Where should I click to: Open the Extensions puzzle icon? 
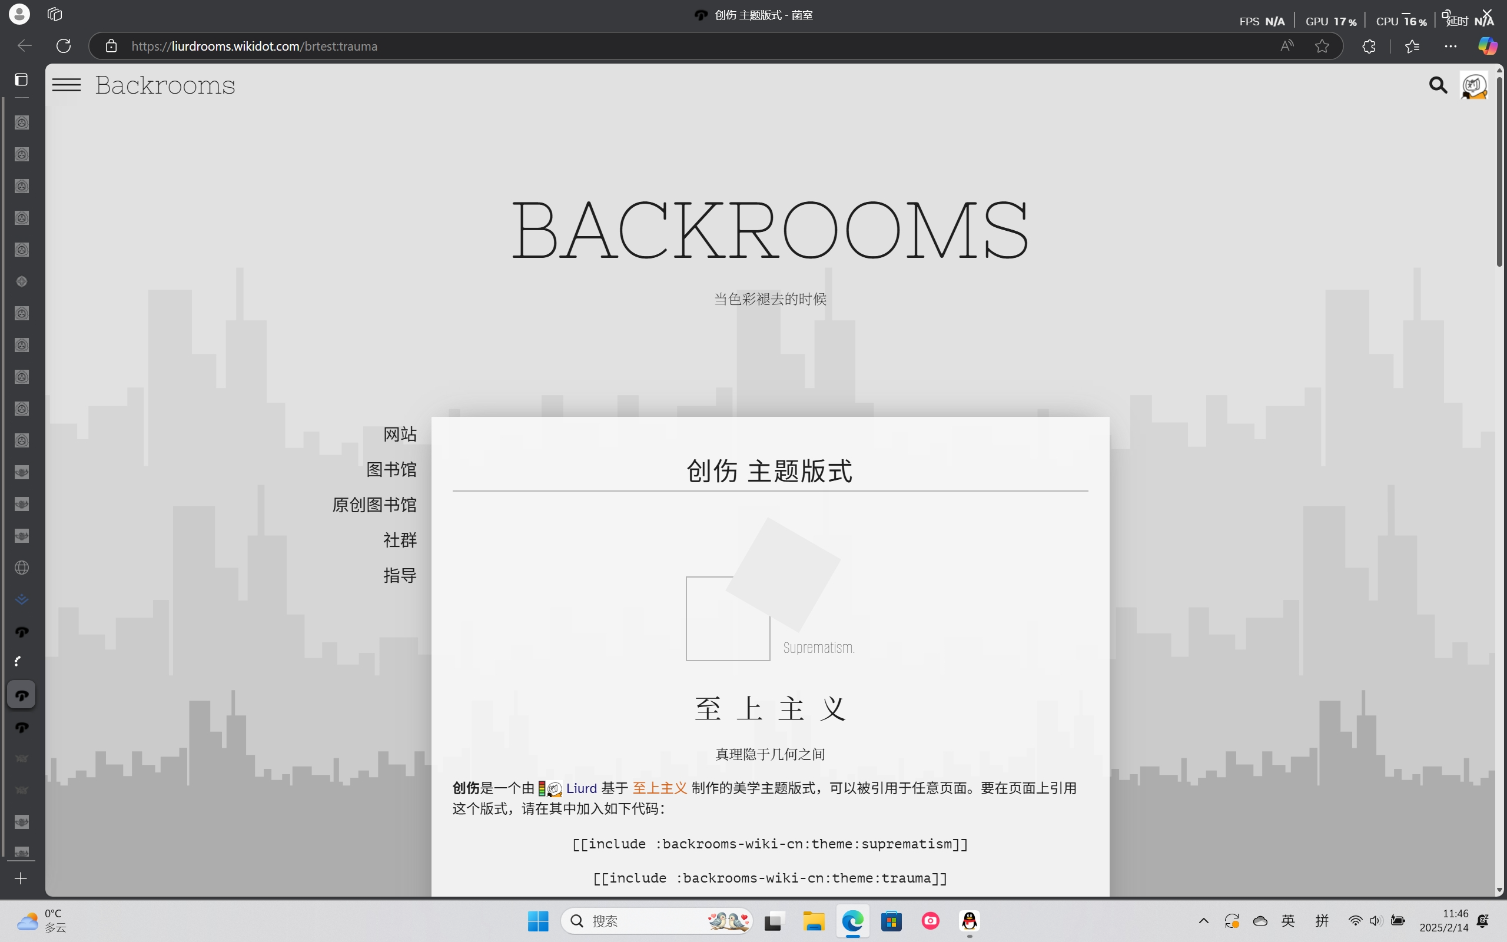[x=1368, y=45]
